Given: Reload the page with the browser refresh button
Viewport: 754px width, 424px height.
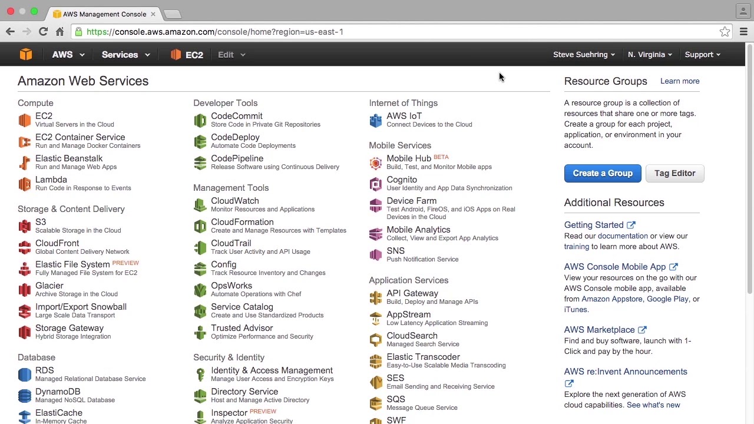Looking at the screenshot, I should [x=43, y=31].
